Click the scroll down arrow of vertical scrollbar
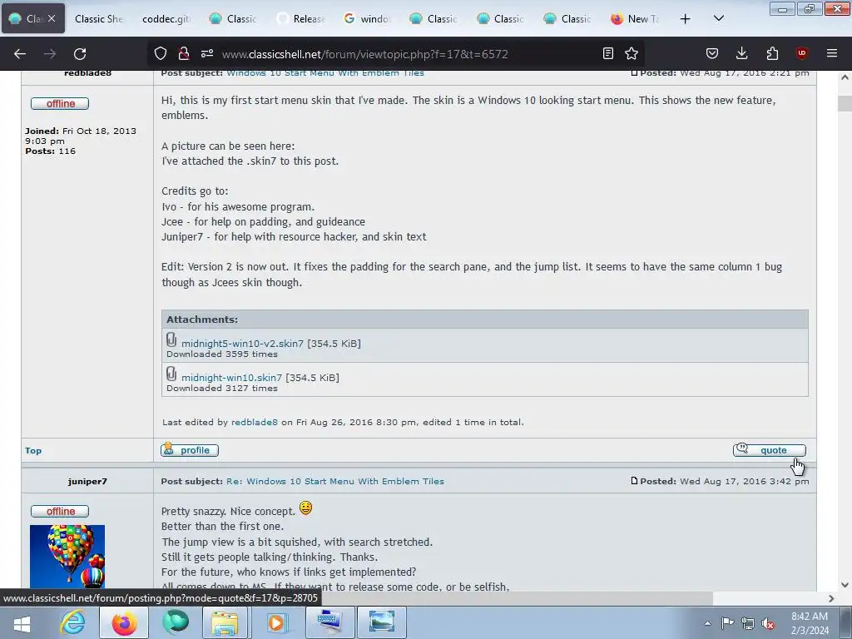 coord(845,585)
